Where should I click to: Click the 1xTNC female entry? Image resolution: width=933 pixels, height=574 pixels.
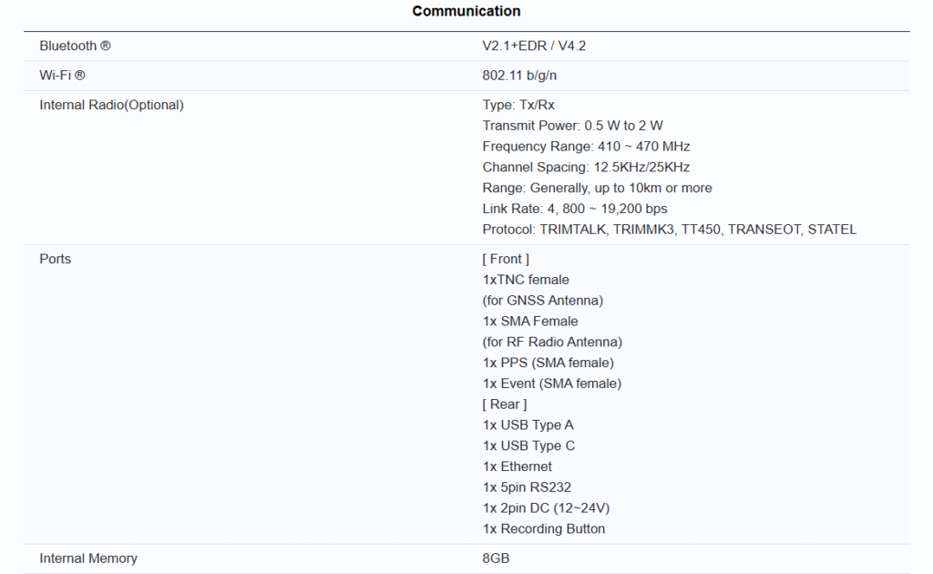(526, 280)
